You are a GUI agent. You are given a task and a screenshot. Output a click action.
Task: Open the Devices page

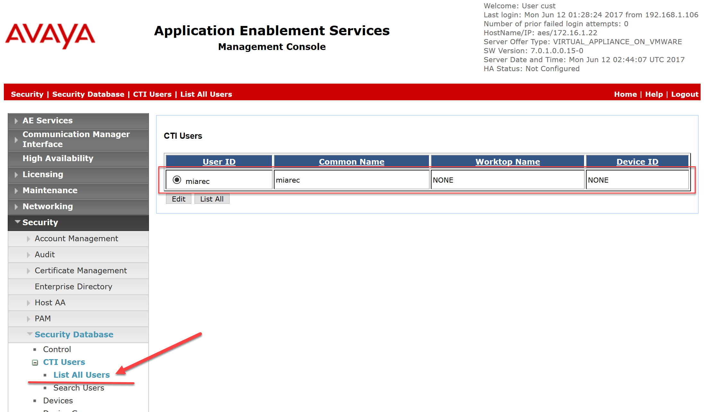coord(58,400)
